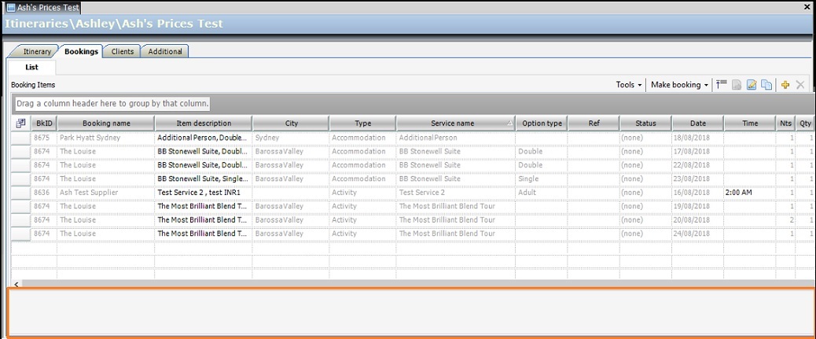Close the Ash's Prices Test window
Image resolution: width=816 pixels, height=339 pixels.
point(807,6)
